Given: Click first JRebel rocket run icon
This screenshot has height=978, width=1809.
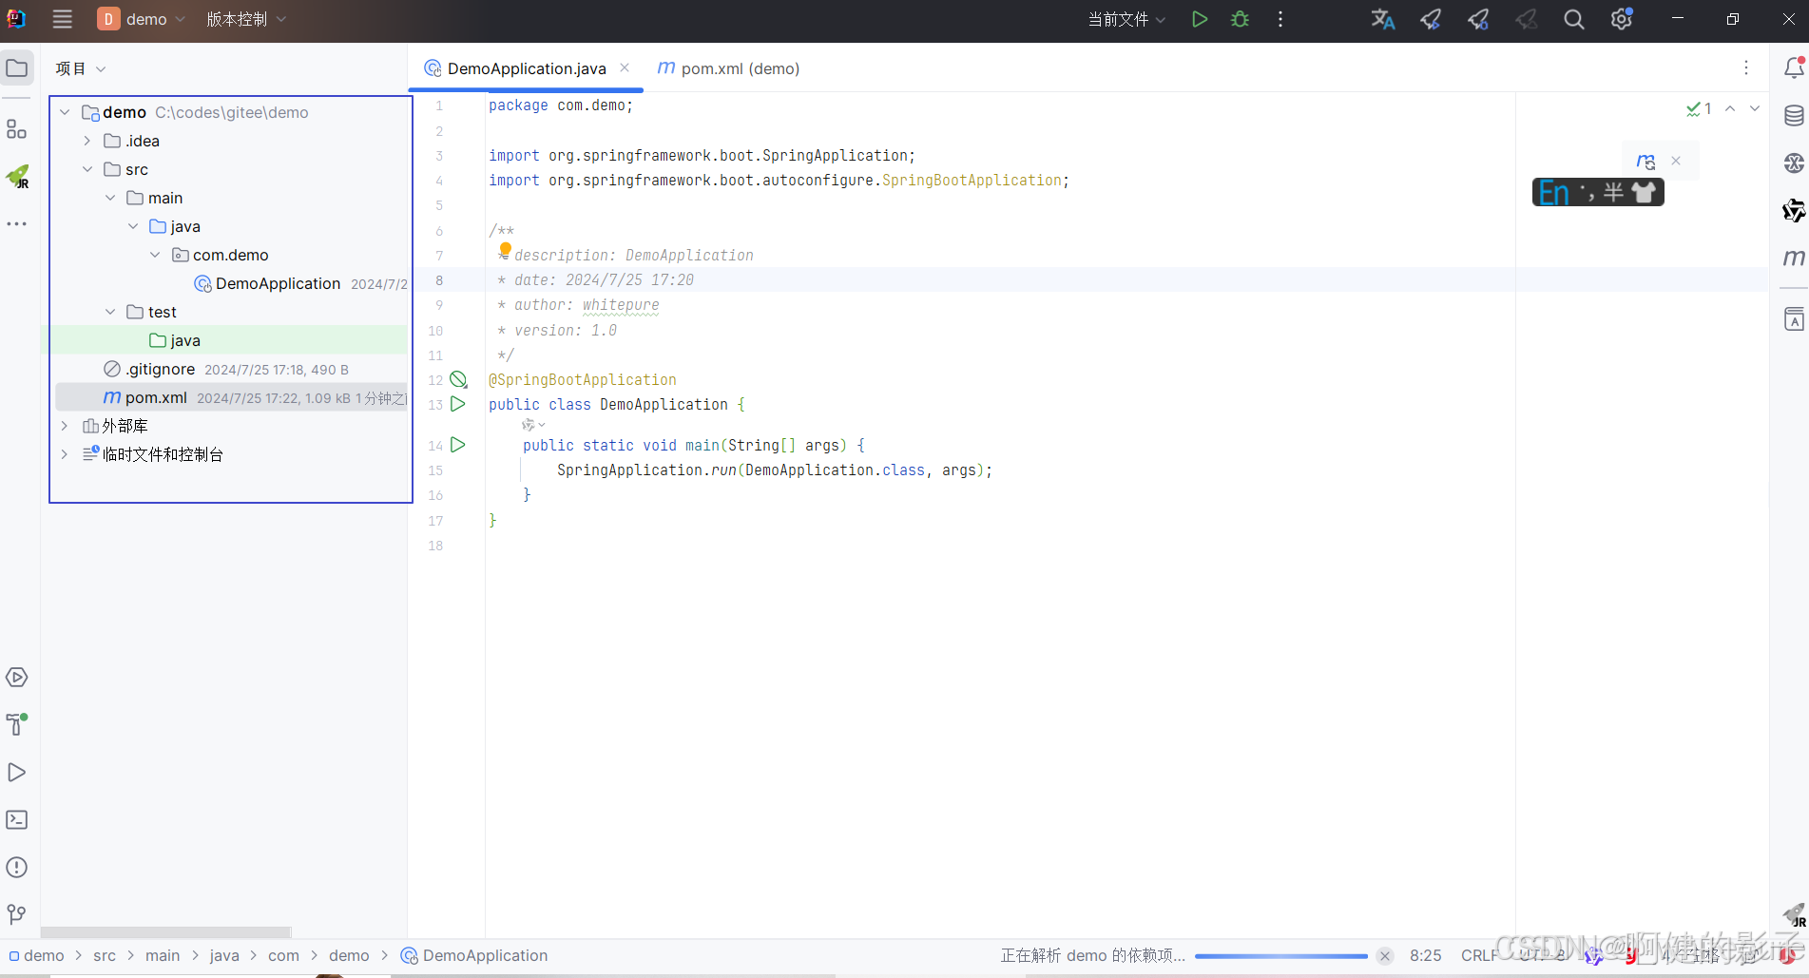Looking at the screenshot, I should 1431,19.
